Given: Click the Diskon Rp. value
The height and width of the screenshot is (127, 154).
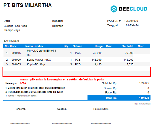Looking at the screenshot, I should 148,88.
